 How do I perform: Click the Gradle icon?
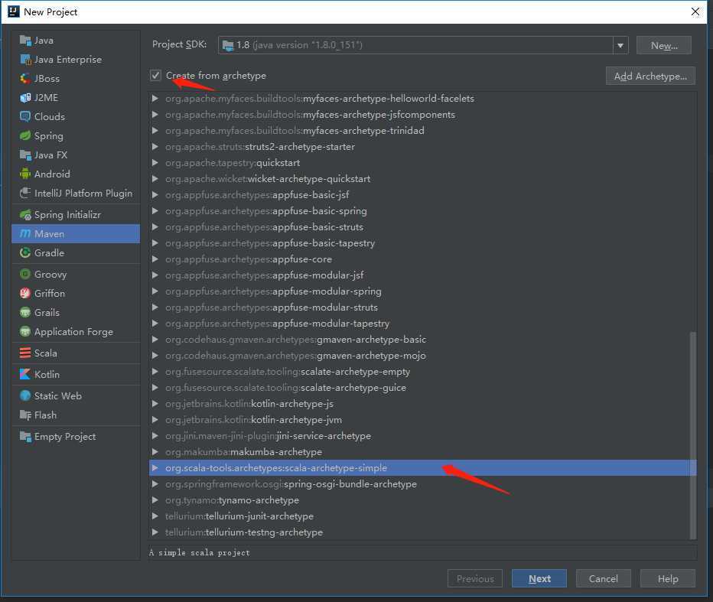25,252
